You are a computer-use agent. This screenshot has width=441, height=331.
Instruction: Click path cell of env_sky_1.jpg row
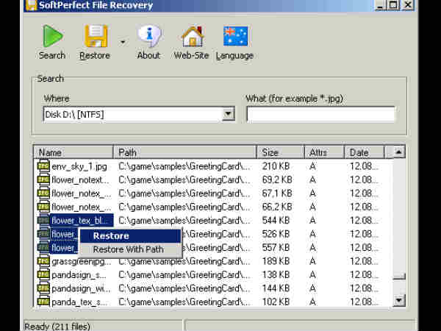[184, 166]
